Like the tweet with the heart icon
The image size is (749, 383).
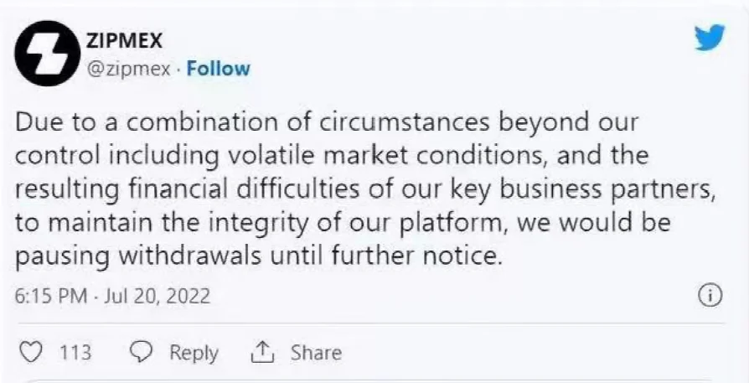click(31, 353)
